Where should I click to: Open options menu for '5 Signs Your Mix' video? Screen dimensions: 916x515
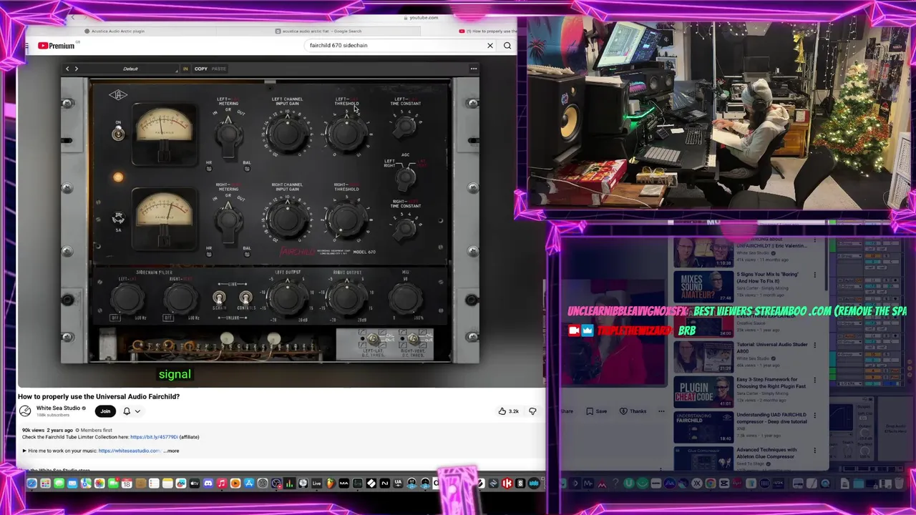point(814,275)
